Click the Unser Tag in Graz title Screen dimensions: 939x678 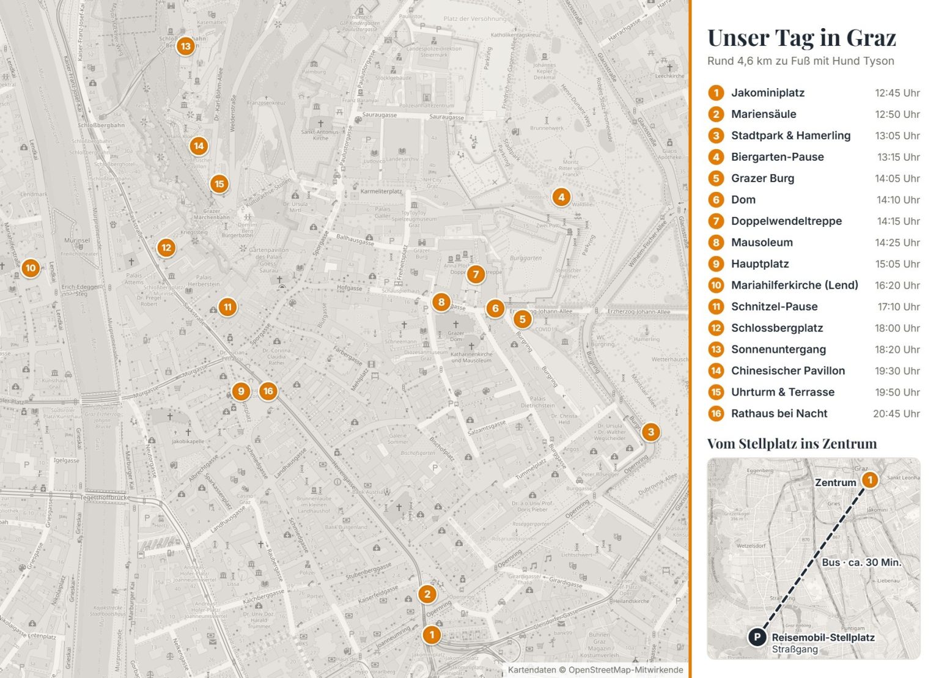tap(801, 38)
